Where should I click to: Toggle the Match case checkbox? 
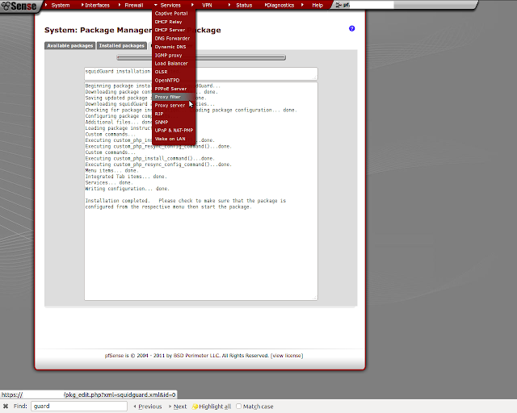239,406
